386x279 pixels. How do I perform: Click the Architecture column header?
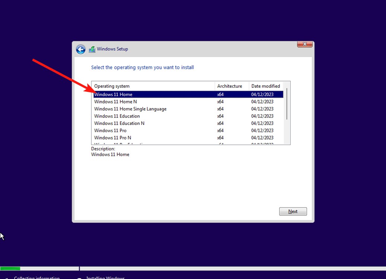[229, 86]
